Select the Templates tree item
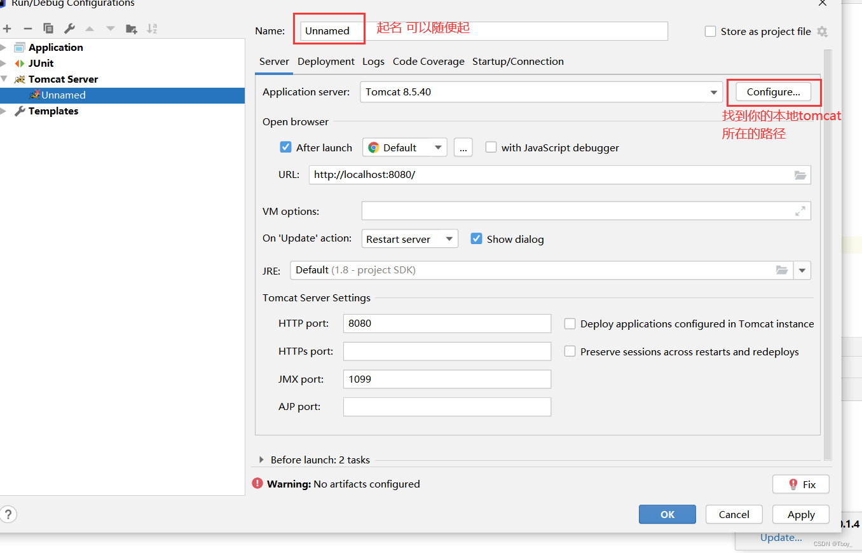This screenshot has width=862, height=553. 53,111
